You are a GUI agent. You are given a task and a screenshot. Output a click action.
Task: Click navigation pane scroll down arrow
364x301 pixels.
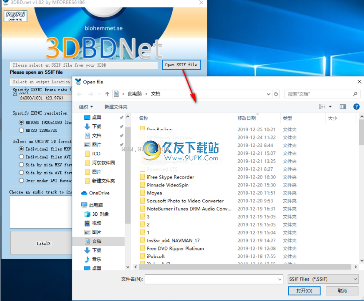click(128, 267)
